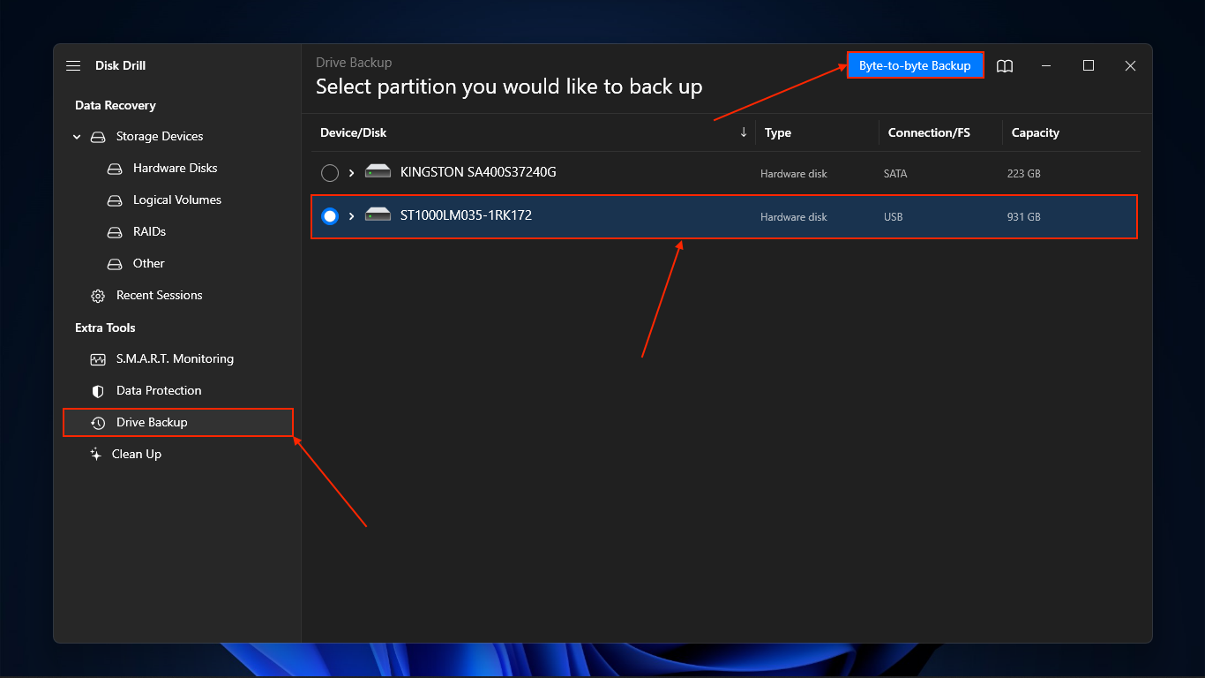This screenshot has height=678, width=1205.
Task: Close the Disk Drill window
Action: pos(1130,66)
